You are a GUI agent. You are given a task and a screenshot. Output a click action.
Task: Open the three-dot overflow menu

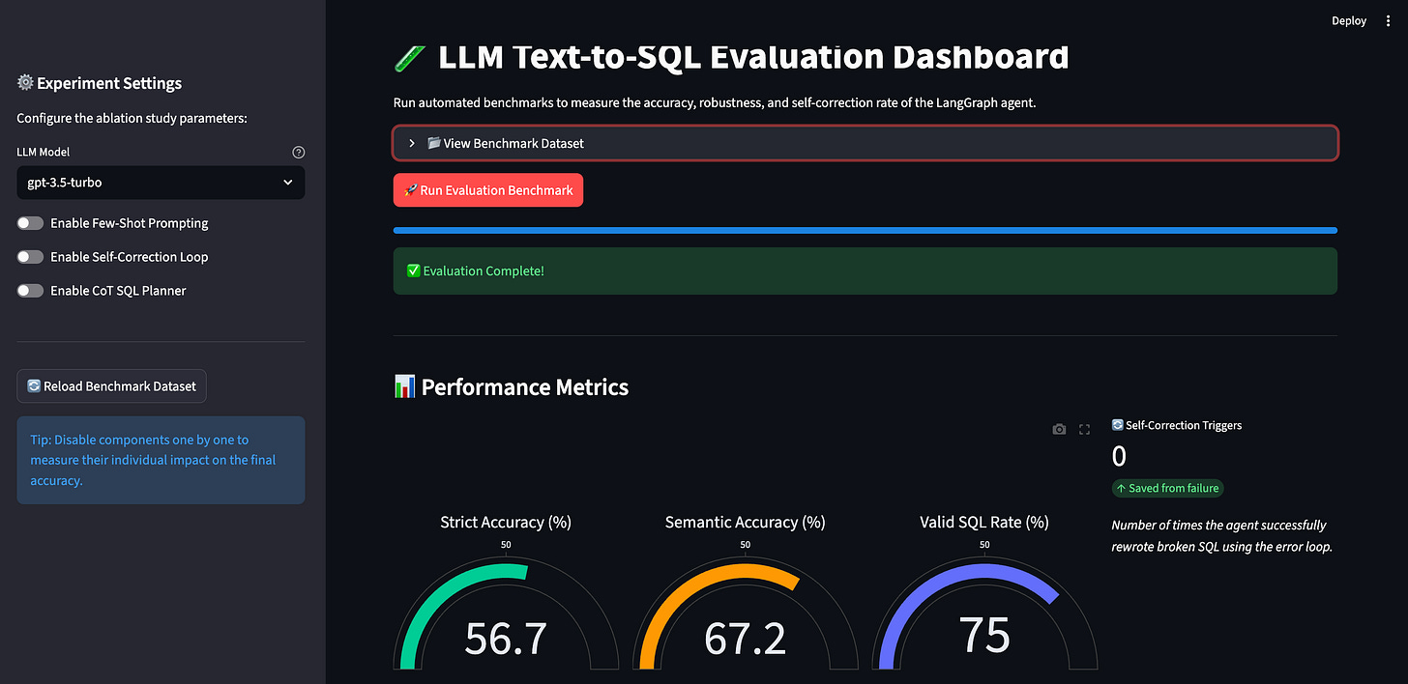pos(1387,20)
